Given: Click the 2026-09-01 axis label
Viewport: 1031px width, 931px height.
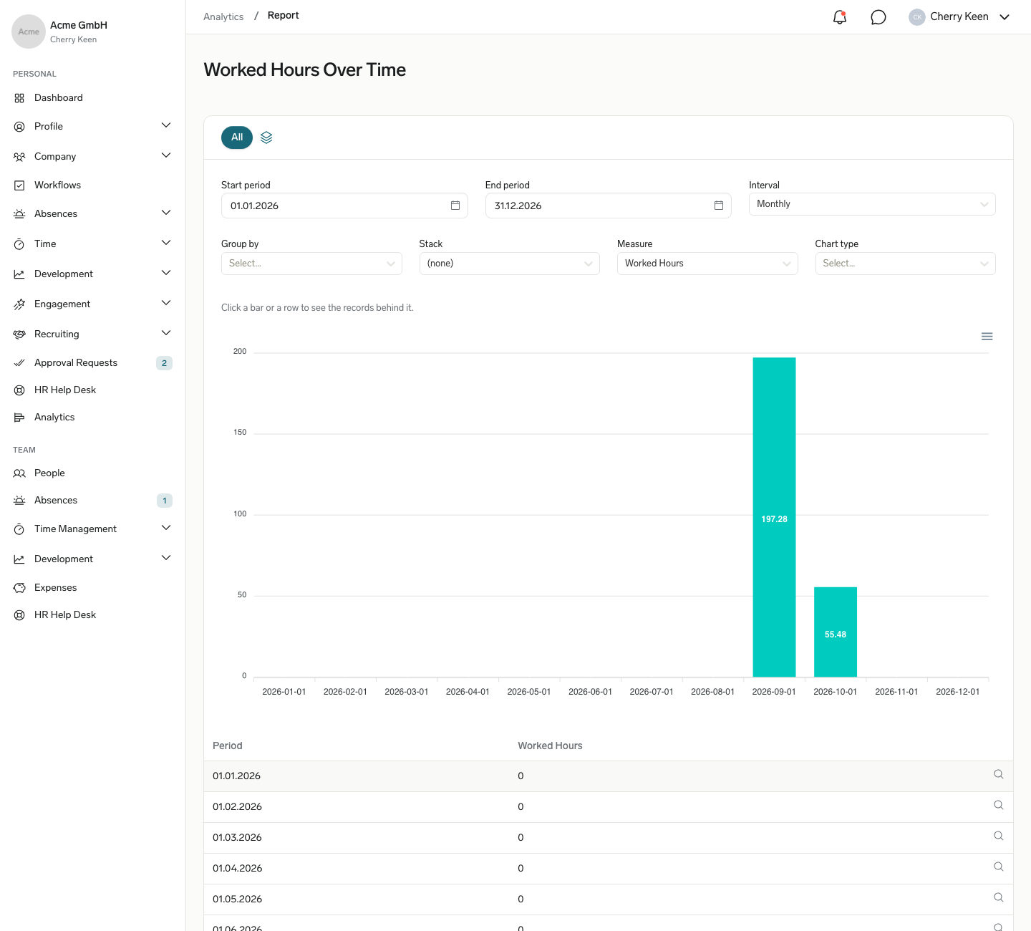Looking at the screenshot, I should point(774,692).
